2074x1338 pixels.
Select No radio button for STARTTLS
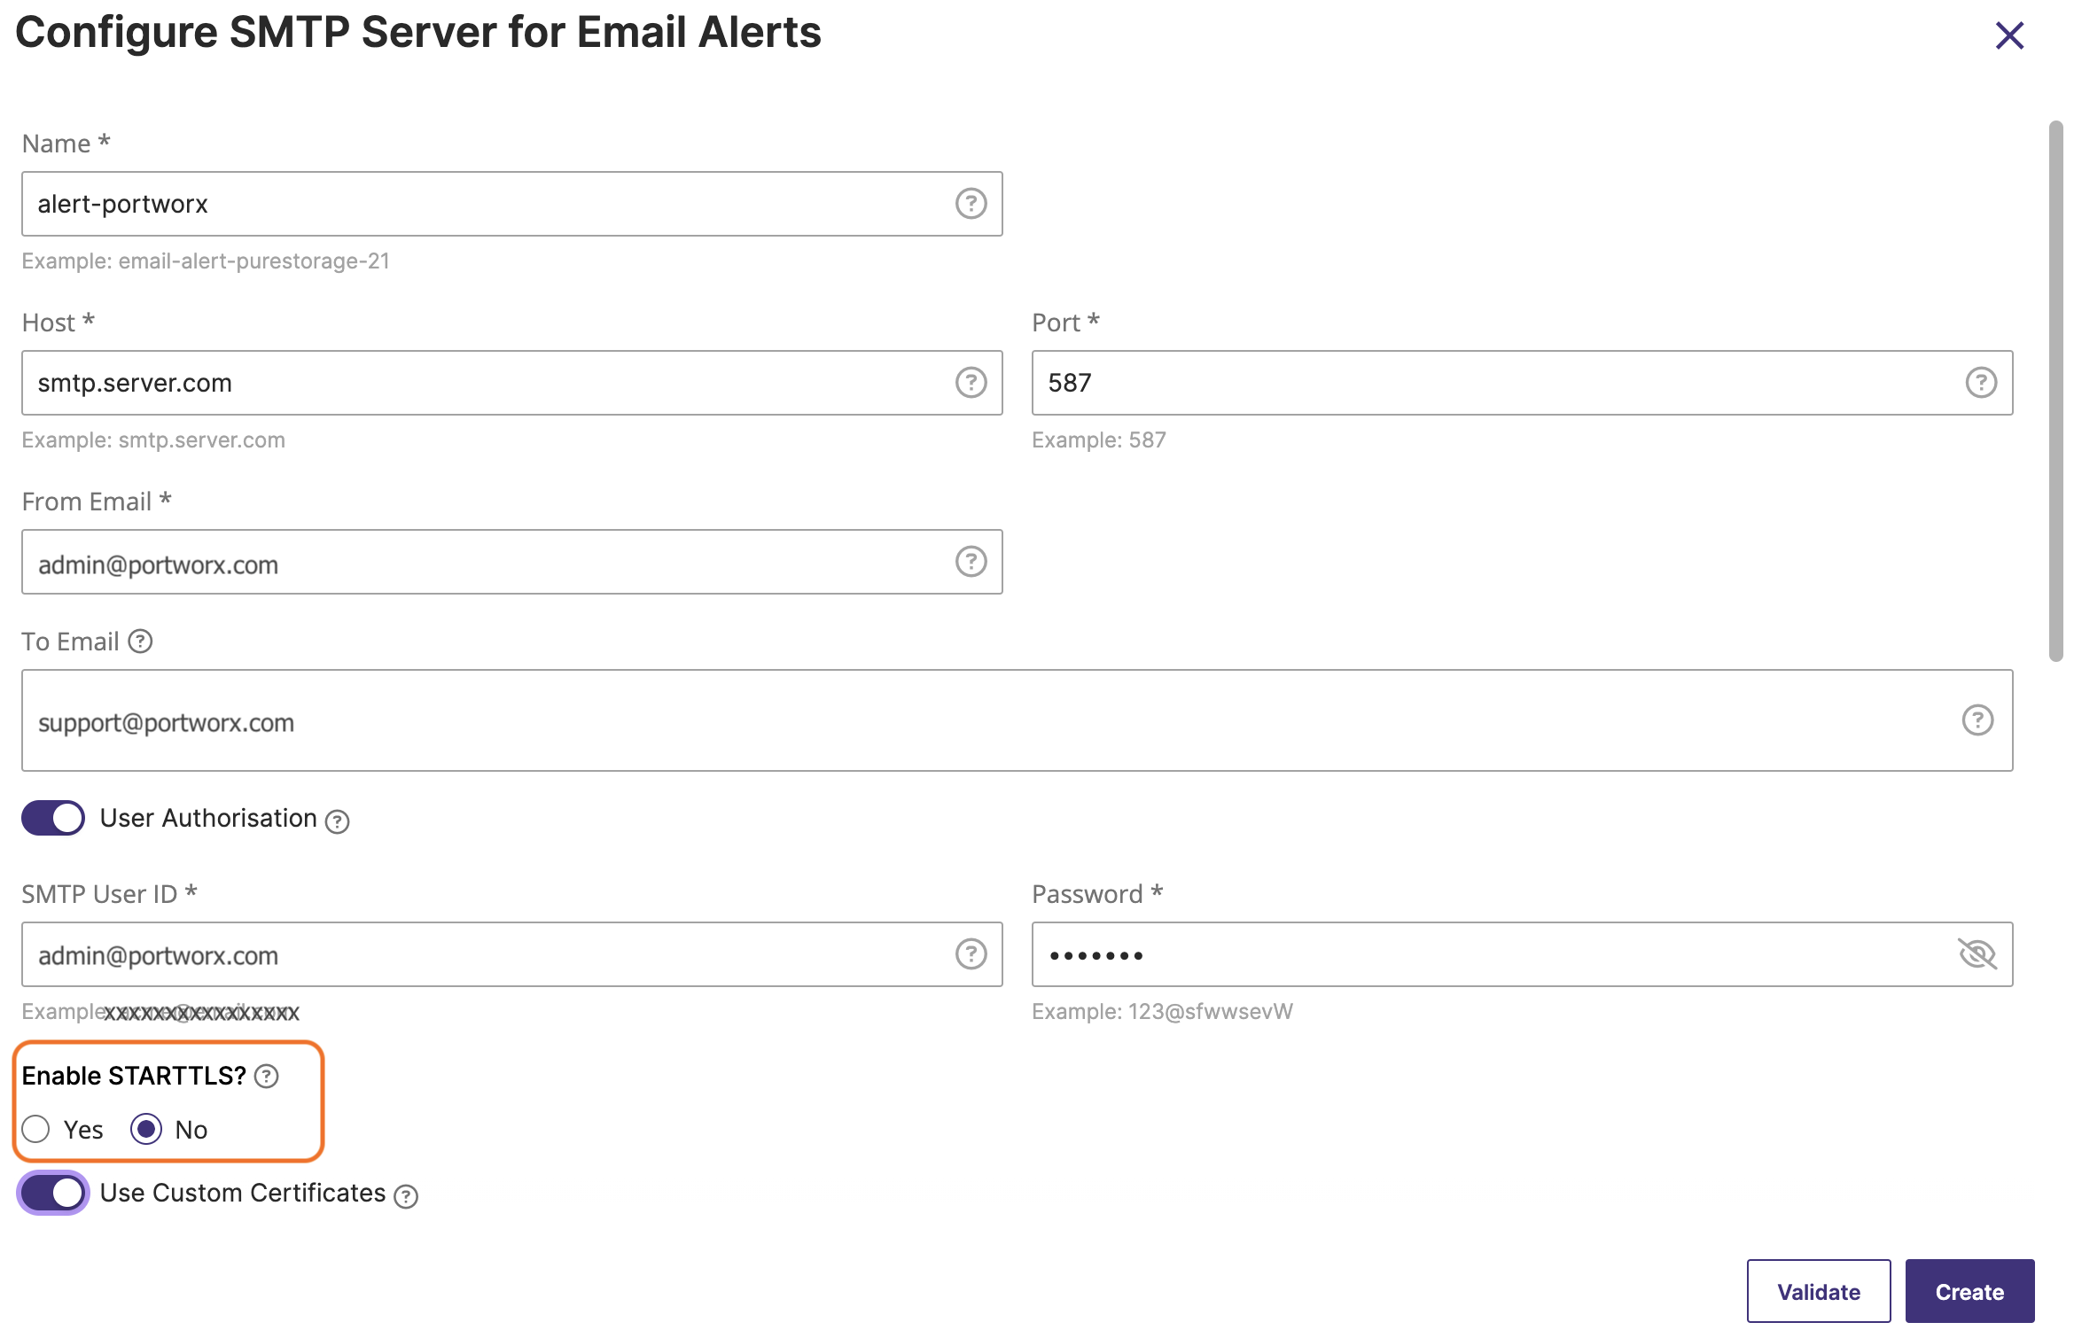pyautogui.click(x=146, y=1129)
